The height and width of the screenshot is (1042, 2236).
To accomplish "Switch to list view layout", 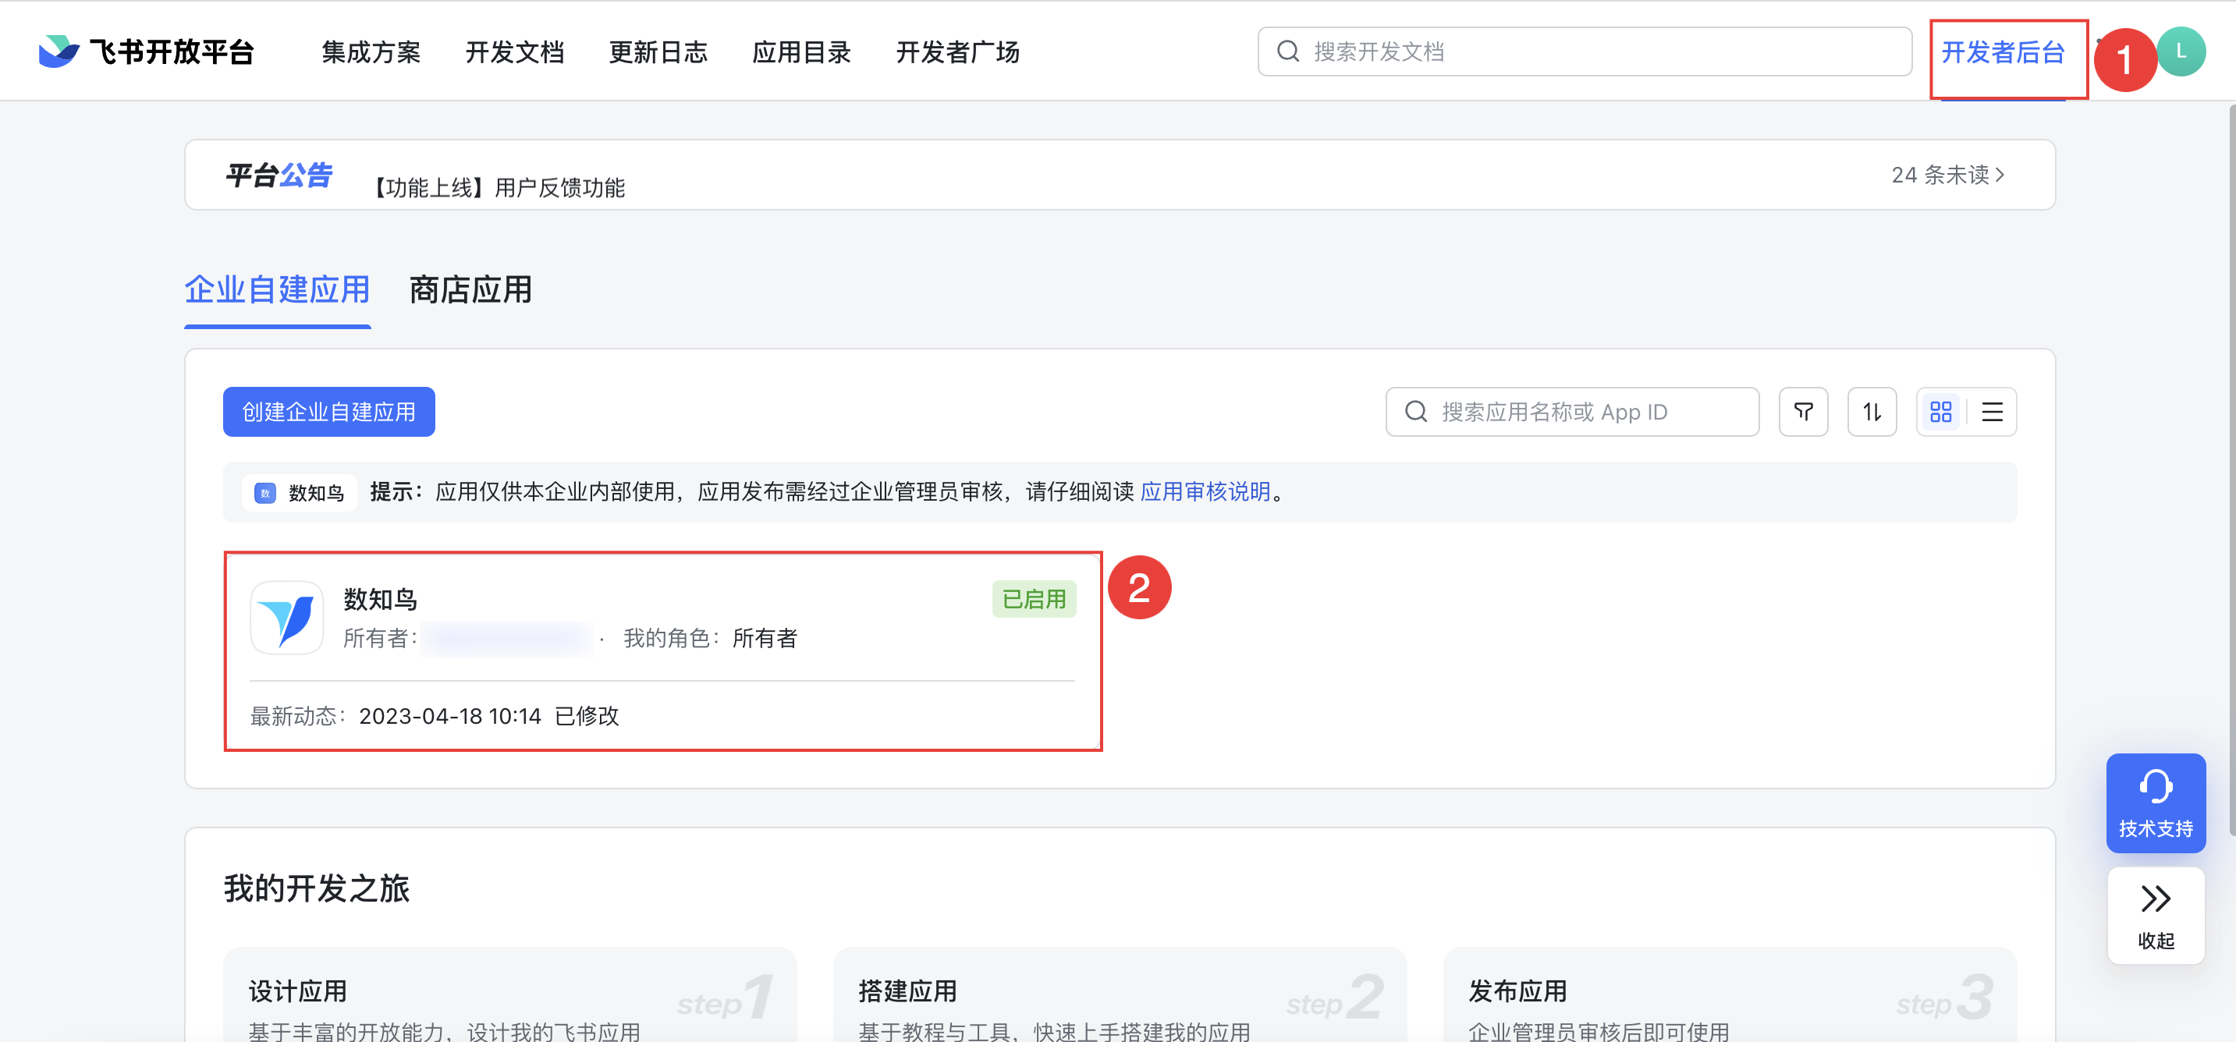I will click(x=1992, y=411).
